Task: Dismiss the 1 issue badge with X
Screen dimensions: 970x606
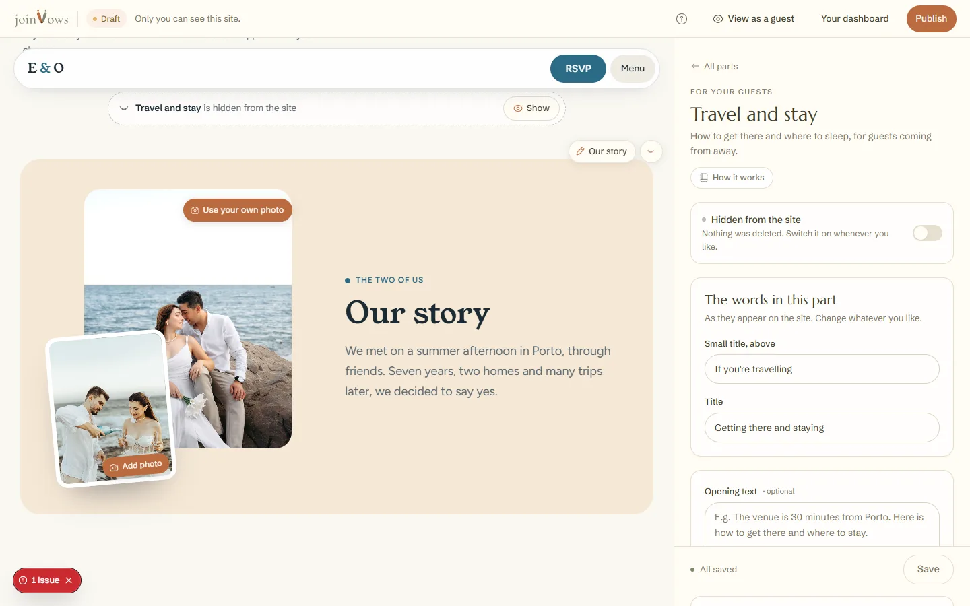Action: 69,580
